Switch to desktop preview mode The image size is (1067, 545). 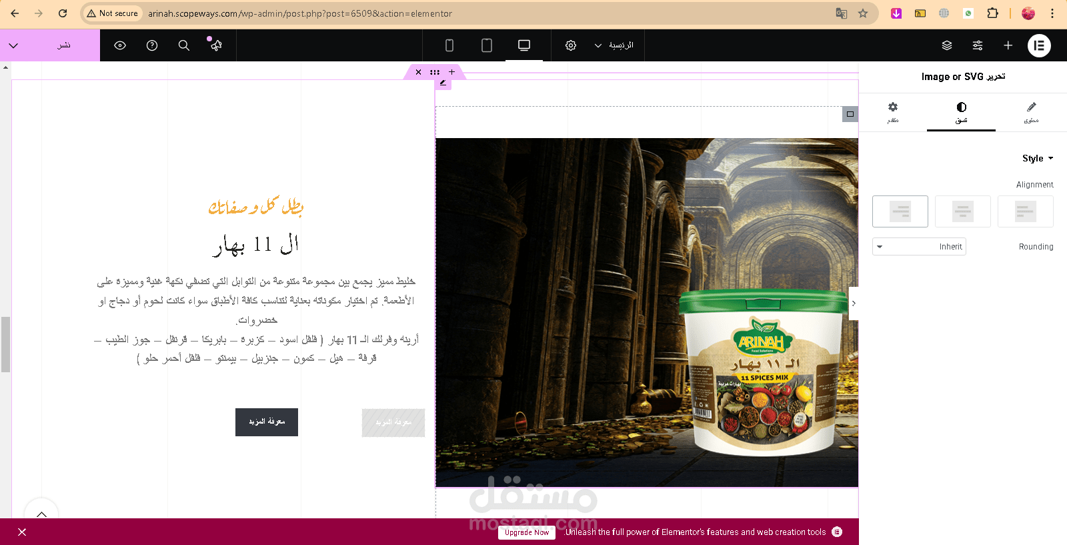click(524, 45)
